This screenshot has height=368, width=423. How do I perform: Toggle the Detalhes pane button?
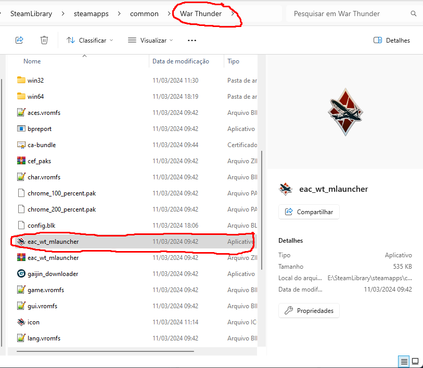(x=392, y=41)
